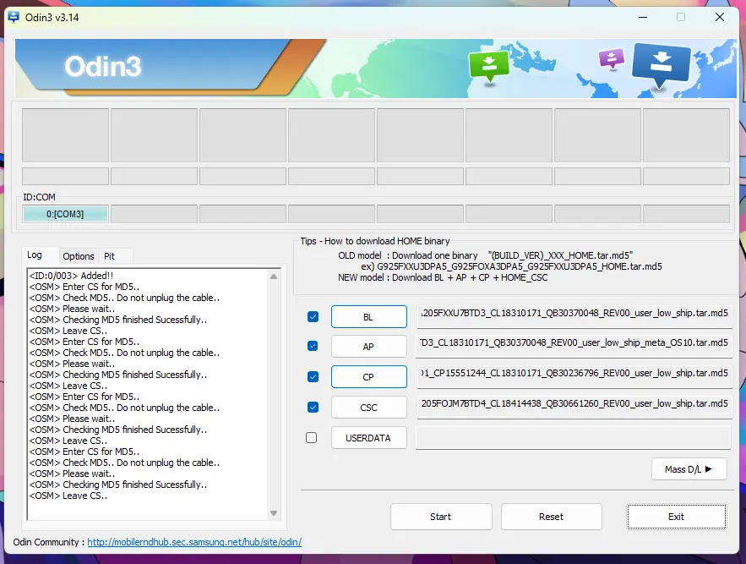Switch to the Options tab
The height and width of the screenshot is (564, 746).
pos(79,256)
